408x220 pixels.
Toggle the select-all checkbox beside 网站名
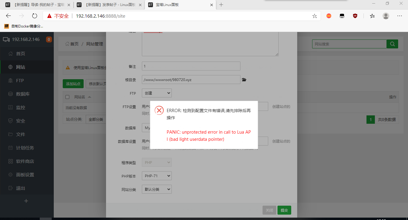click(67, 97)
